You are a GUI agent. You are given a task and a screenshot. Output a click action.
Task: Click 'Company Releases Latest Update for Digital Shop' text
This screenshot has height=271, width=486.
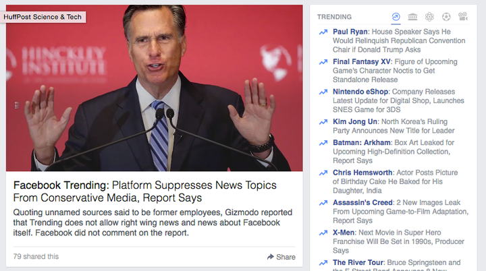(x=398, y=100)
